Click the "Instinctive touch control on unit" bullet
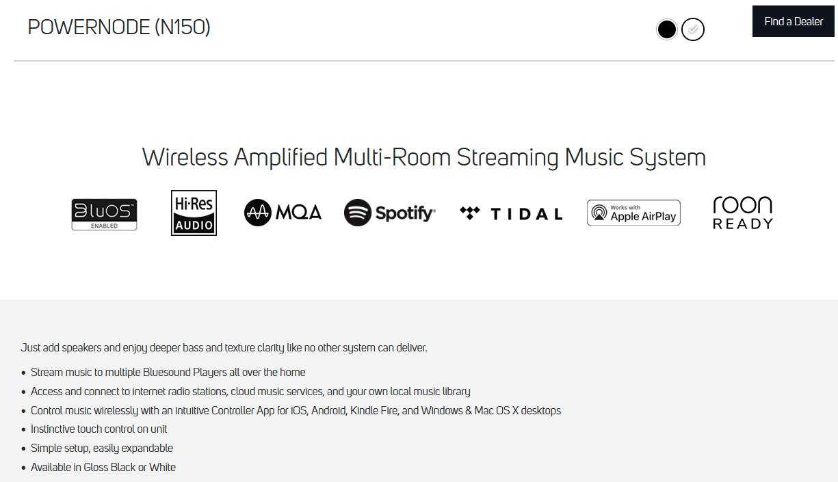 [x=99, y=429]
